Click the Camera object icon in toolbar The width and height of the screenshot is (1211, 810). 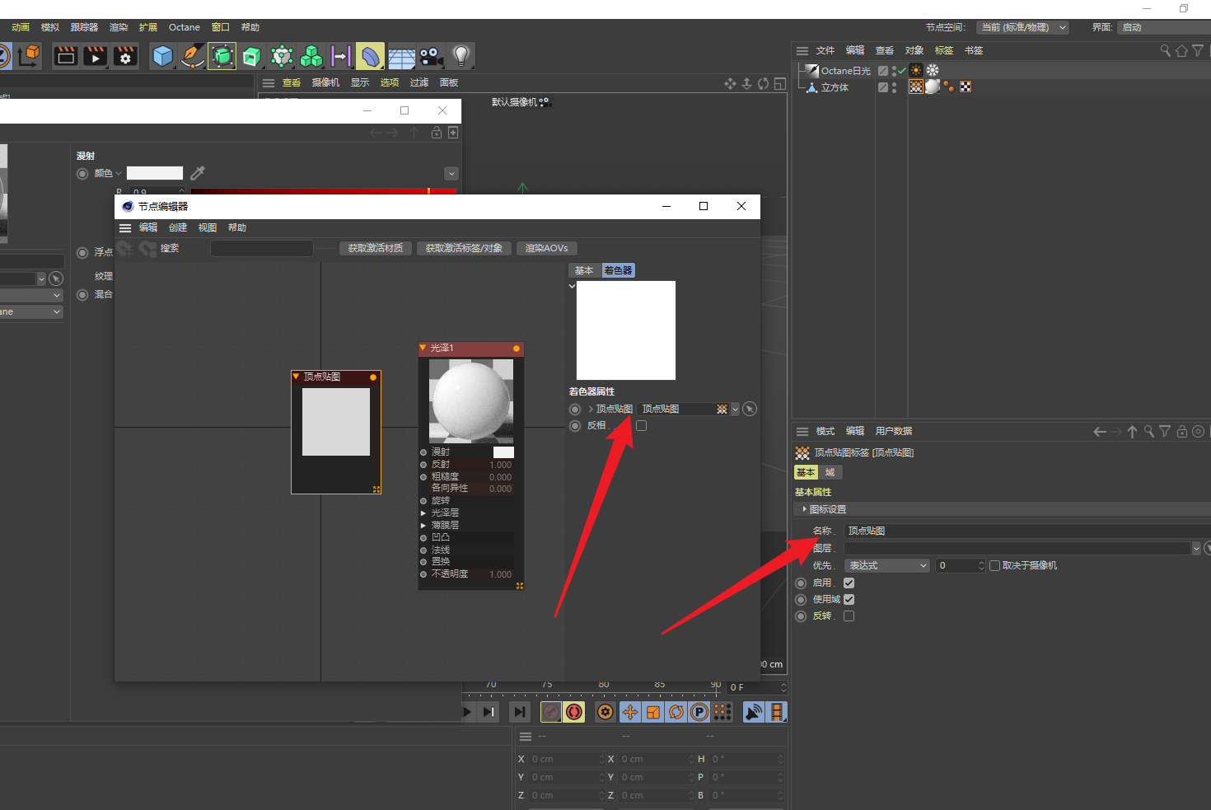[x=431, y=56]
